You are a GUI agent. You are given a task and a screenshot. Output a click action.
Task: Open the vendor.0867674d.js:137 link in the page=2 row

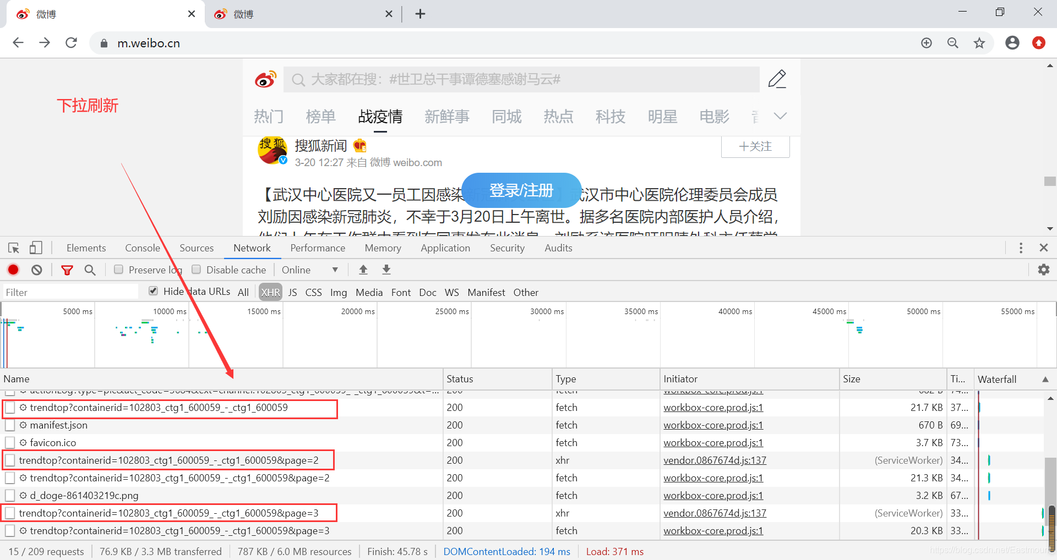pyautogui.click(x=715, y=460)
